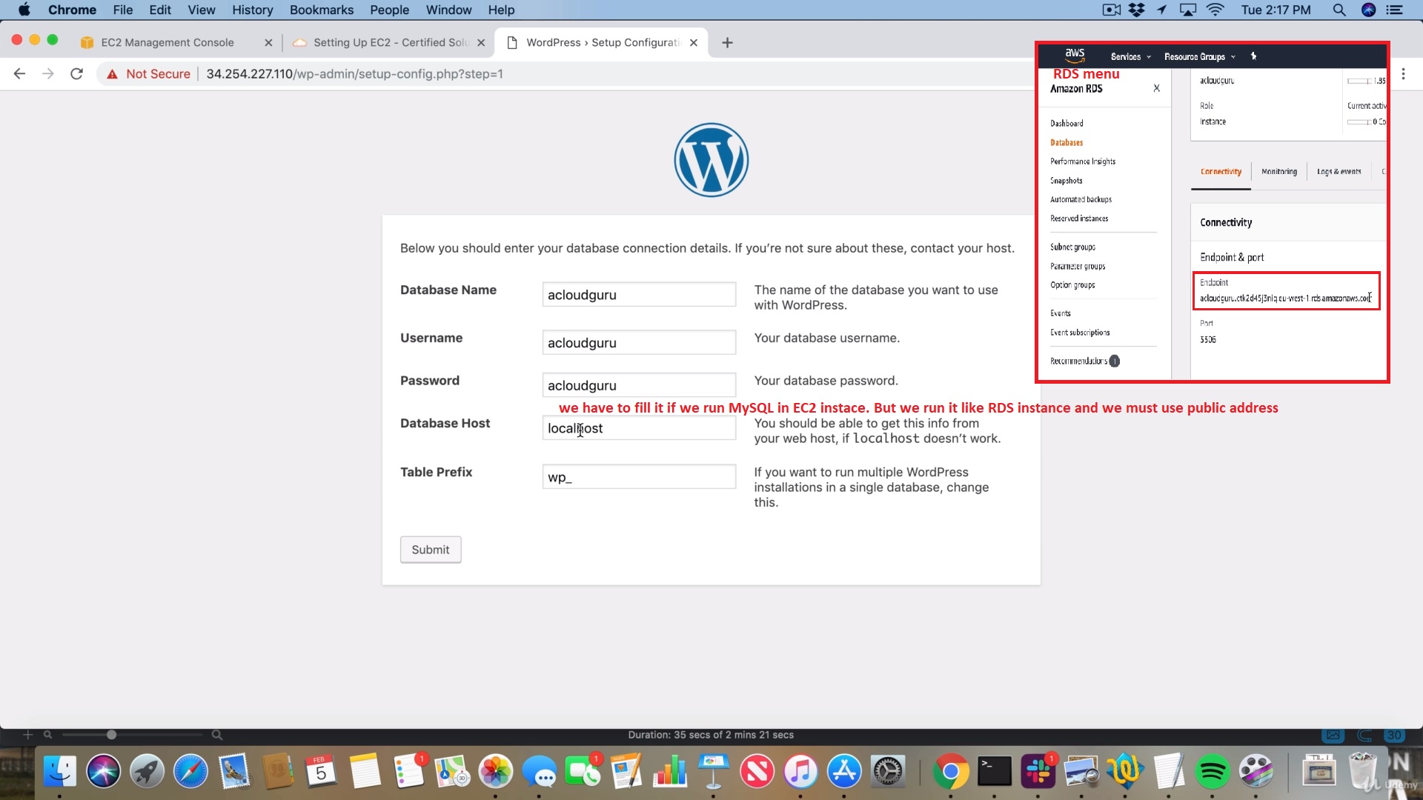Open Safari from the dock
1423x800 pixels.
pos(190,772)
